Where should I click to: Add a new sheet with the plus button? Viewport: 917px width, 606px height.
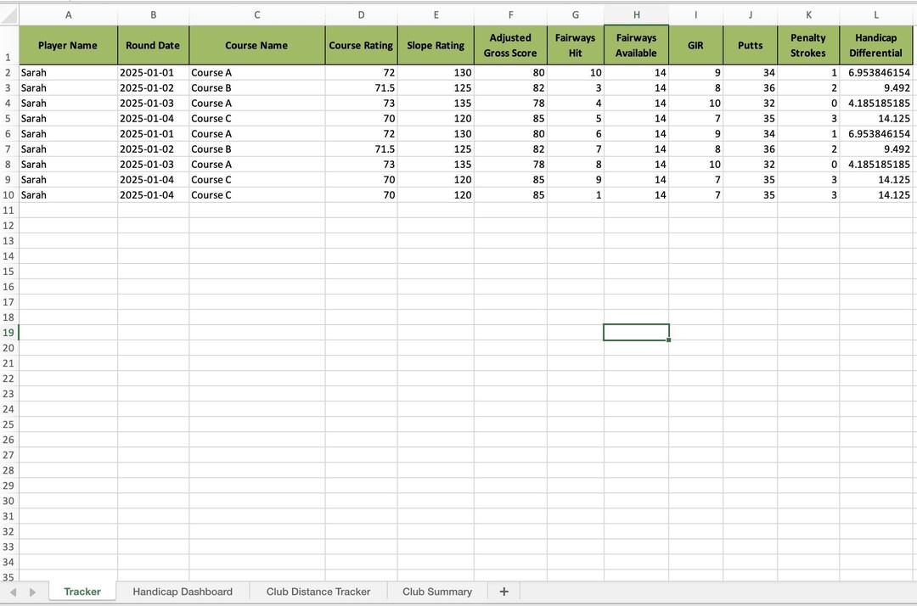[x=504, y=591]
